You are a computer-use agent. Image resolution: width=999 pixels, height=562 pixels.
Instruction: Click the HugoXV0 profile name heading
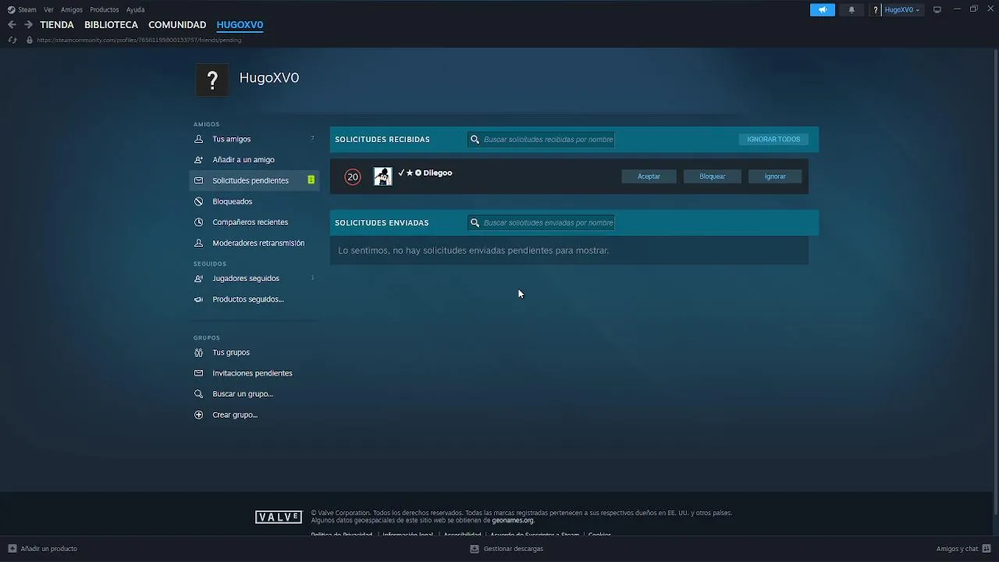(x=269, y=77)
